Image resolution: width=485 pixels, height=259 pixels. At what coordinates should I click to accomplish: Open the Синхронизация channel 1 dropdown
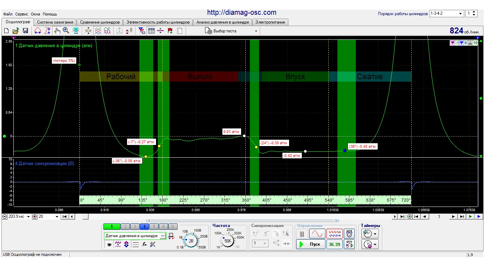point(261,243)
